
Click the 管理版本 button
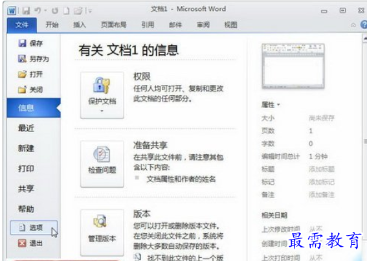click(102, 233)
